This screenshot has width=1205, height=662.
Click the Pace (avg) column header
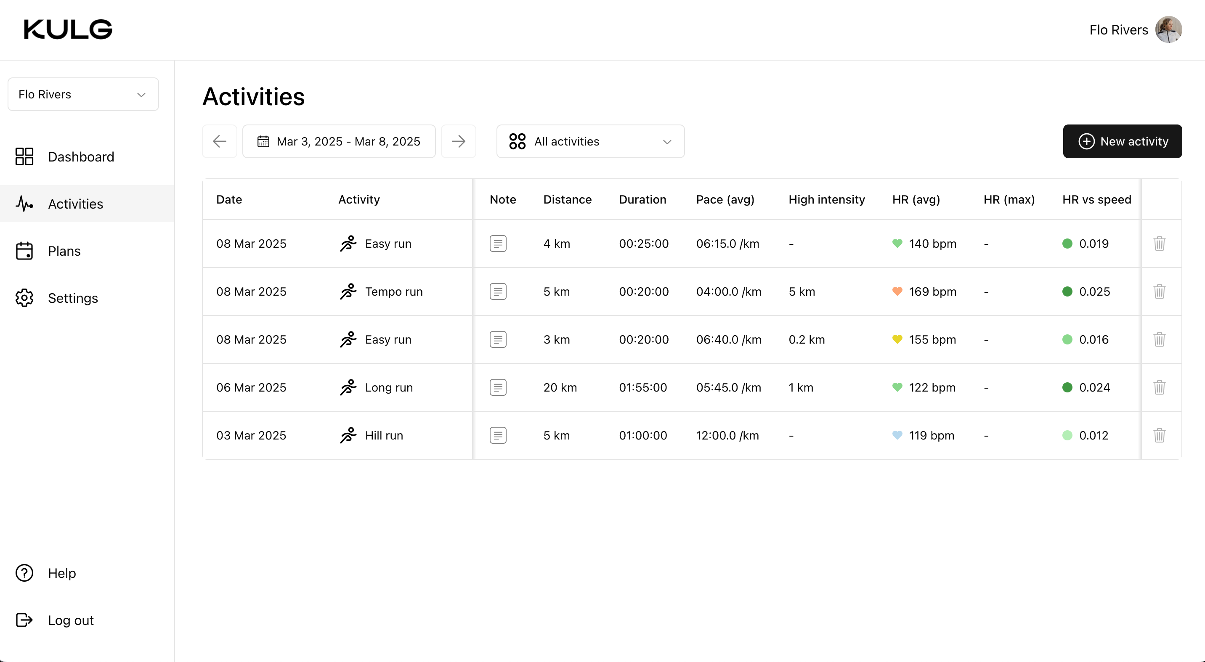coord(725,200)
